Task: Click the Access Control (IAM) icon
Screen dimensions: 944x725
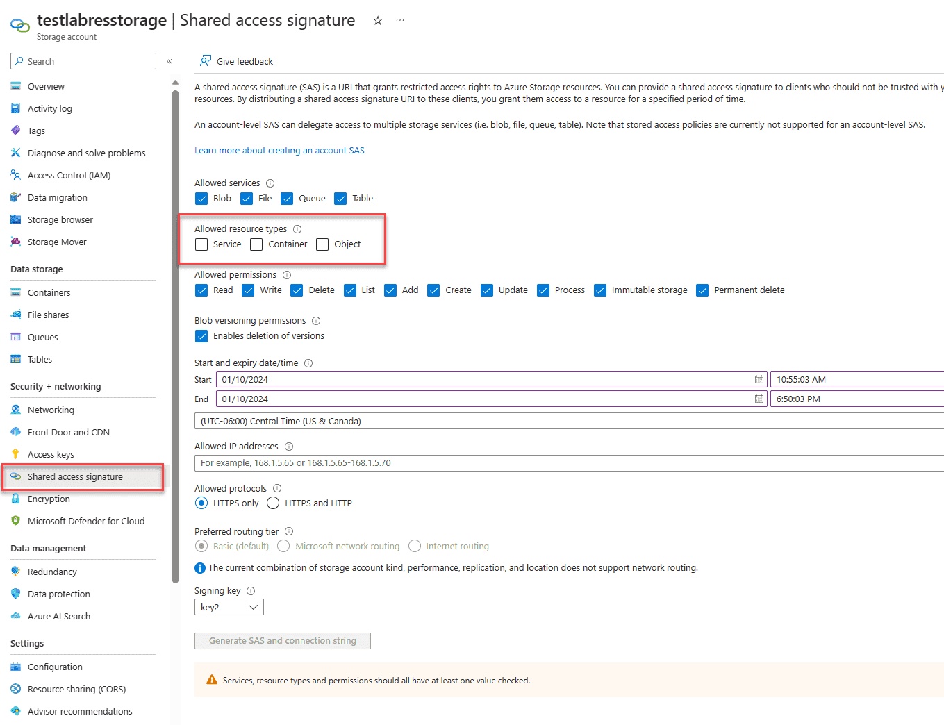Action: coord(15,175)
